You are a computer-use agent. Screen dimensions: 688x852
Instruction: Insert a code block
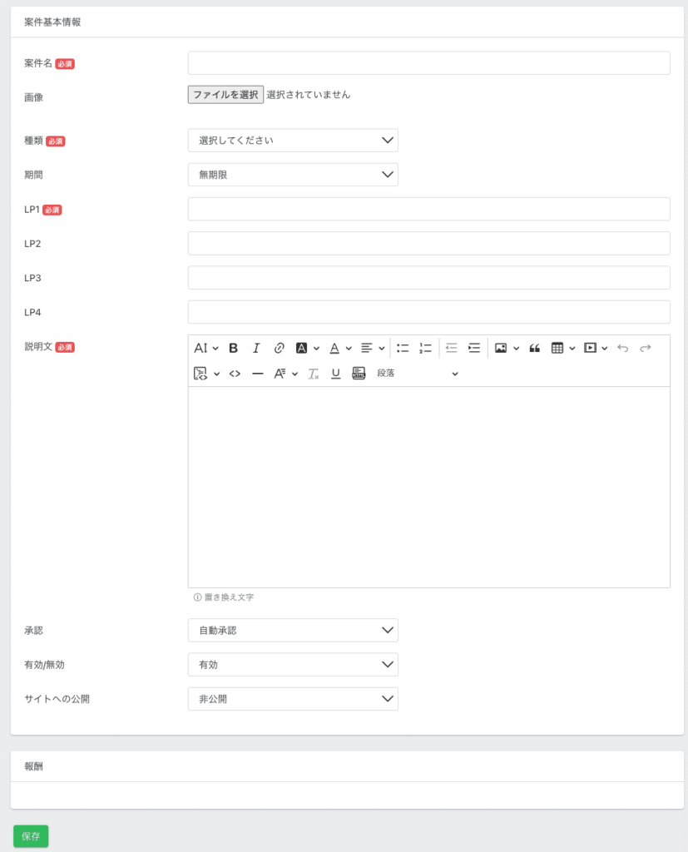pyautogui.click(x=200, y=374)
